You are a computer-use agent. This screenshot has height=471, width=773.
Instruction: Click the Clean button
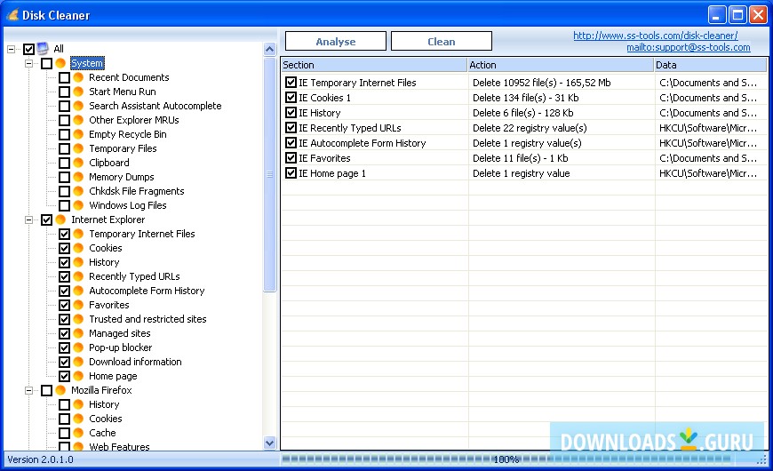pyautogui.click(x=442, y=42)
